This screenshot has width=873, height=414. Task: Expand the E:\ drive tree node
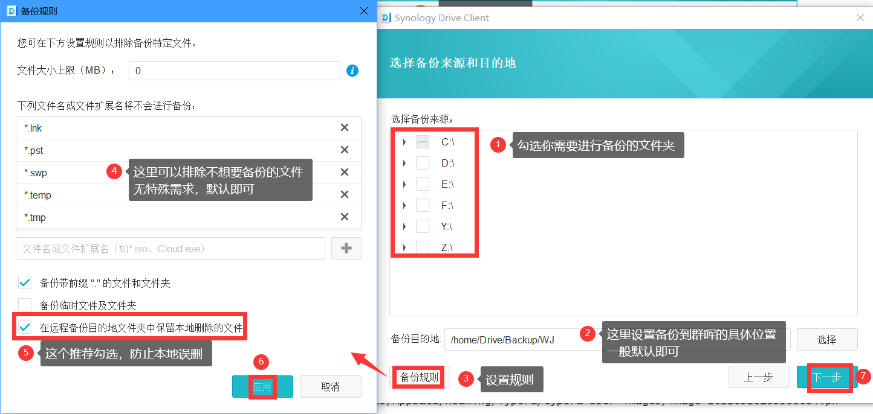404,184
